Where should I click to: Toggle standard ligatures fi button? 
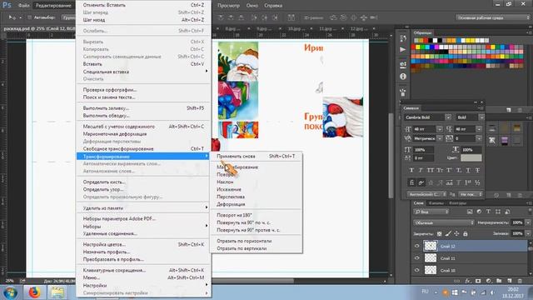pyautogui.click(x=411, y=183)
